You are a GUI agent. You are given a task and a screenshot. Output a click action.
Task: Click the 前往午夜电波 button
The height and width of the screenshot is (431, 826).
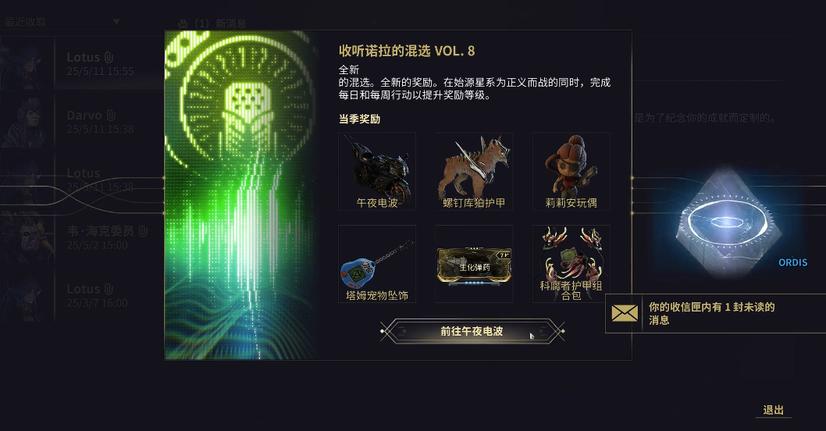pyautogui.click(x=472, y=331)
